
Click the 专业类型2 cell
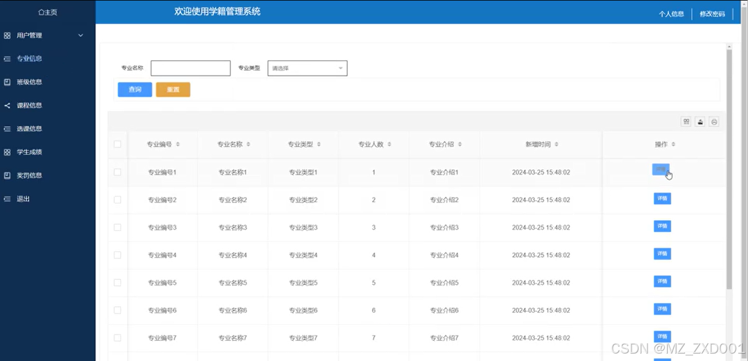coord(303,200)
